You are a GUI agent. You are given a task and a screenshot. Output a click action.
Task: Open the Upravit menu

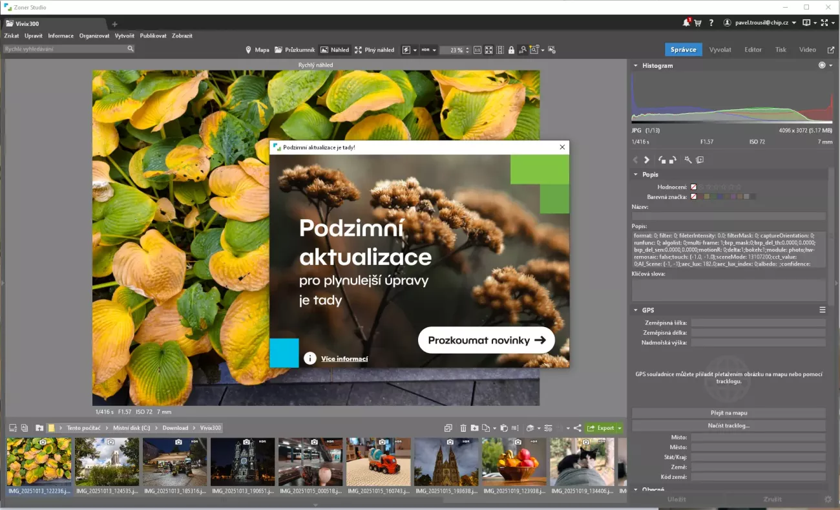point(34,36)
